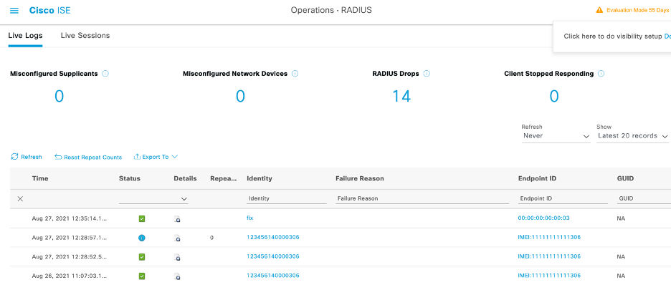Open the Status filter dropdown
The image size is (671, 285).
[x=153, y=198]
